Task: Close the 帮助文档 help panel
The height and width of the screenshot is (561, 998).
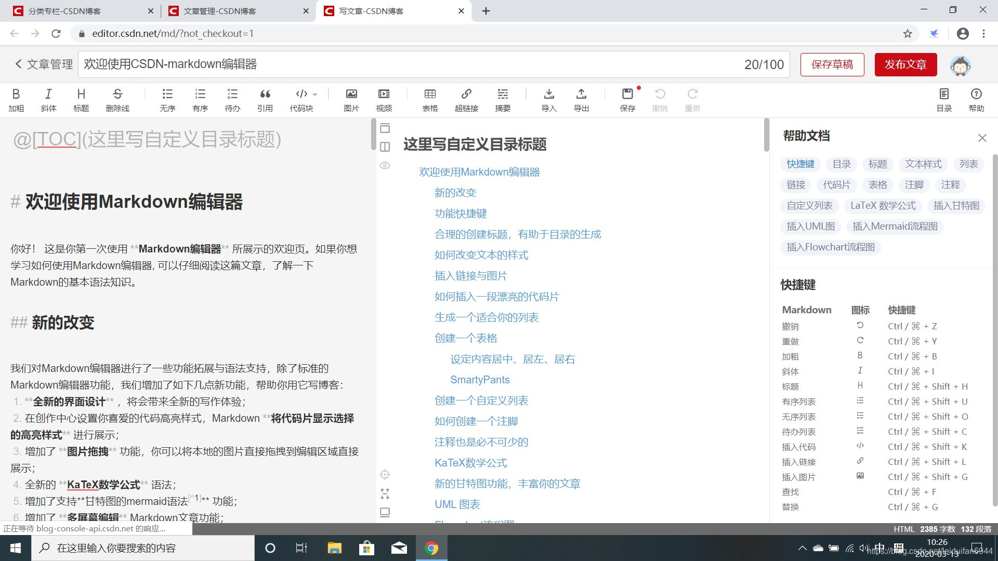Action: 982,138
